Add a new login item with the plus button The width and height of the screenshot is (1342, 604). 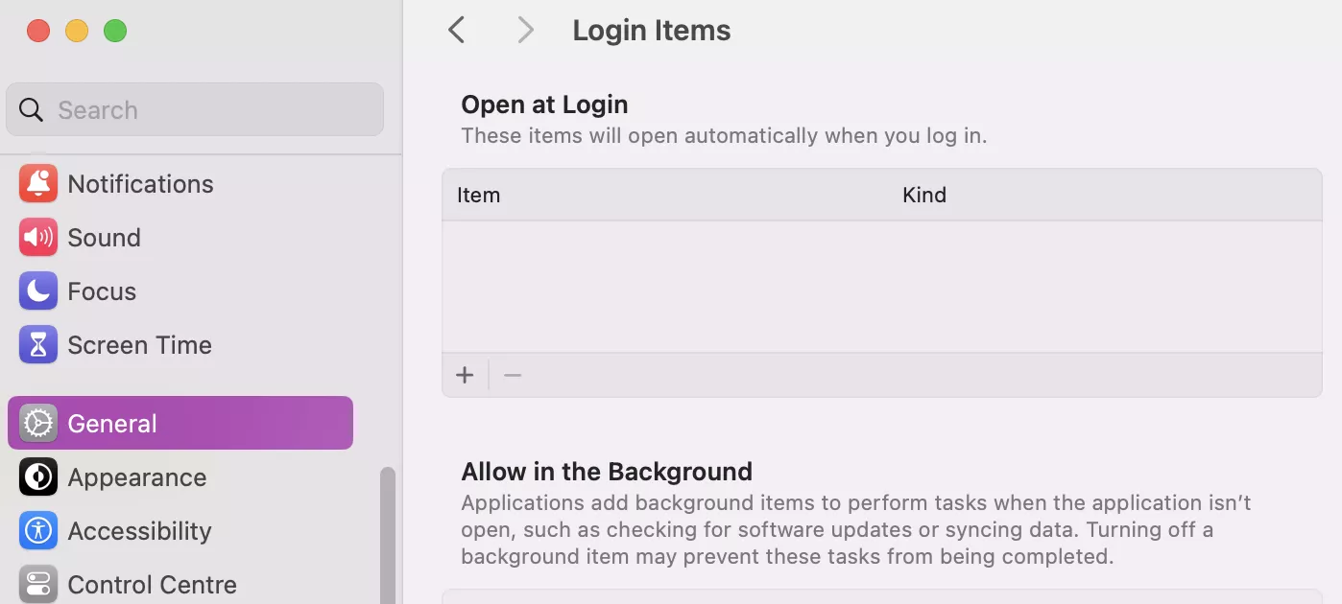coord(465,375)
